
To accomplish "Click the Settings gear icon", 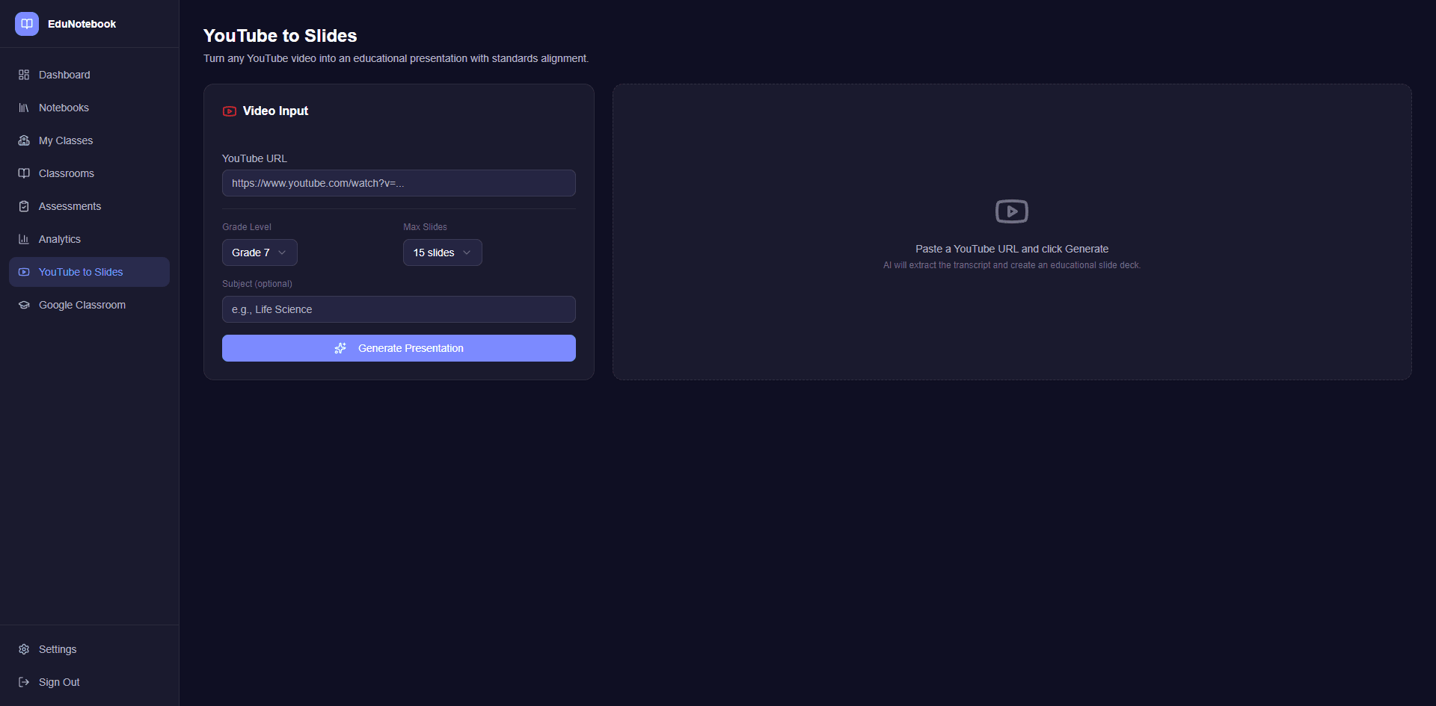I will coord(23,649).
